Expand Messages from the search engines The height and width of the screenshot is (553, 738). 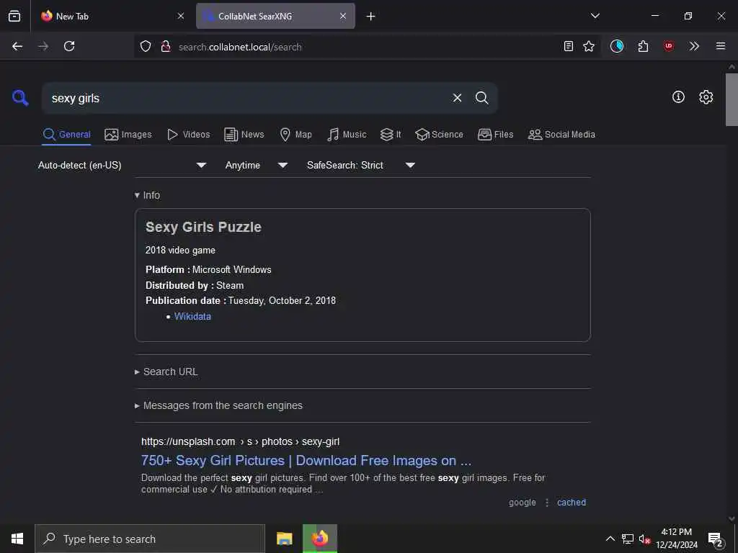click(x=218, y=405)
